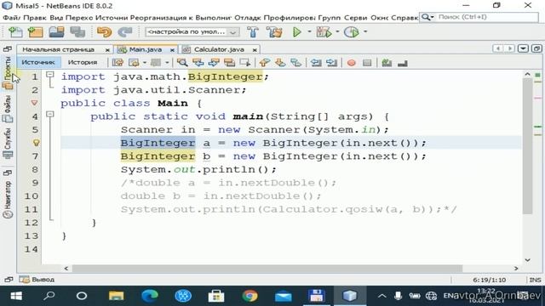The height and width of the screenshot is (306, 545).
Task: Open the Отладка menu
Action: coord(248,17)
